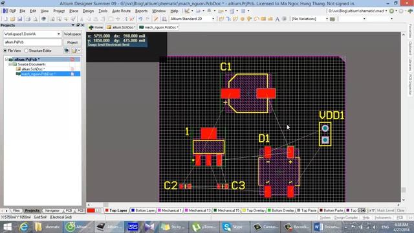Screen dimensions: 414x233
Task: Click the Print icon in toolbar
Action: point(28,19)
